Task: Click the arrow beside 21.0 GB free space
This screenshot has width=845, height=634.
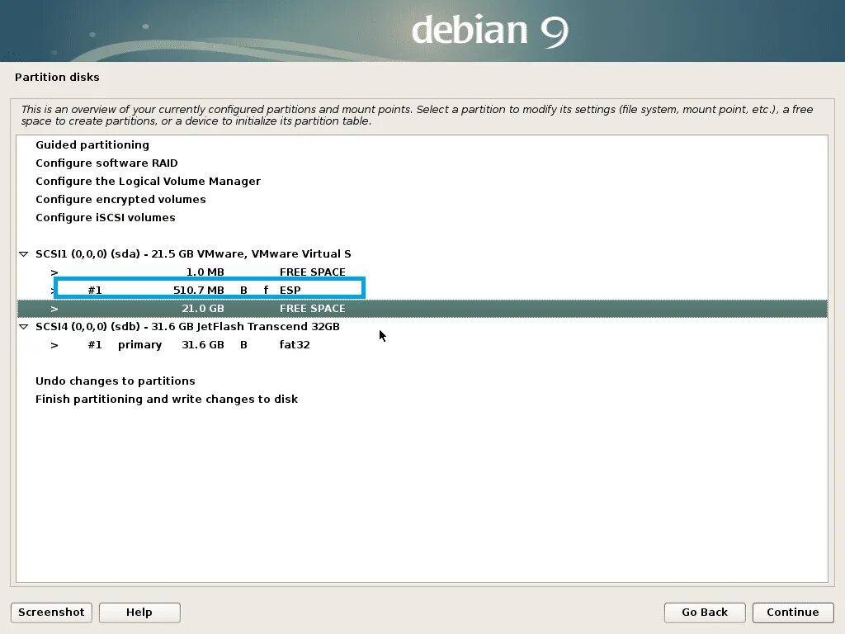Action: [x=54, y=309]
